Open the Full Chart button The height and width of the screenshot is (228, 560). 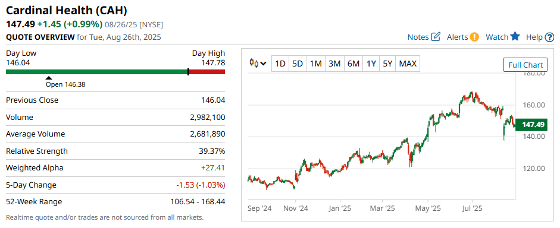(x=525, y=65)
